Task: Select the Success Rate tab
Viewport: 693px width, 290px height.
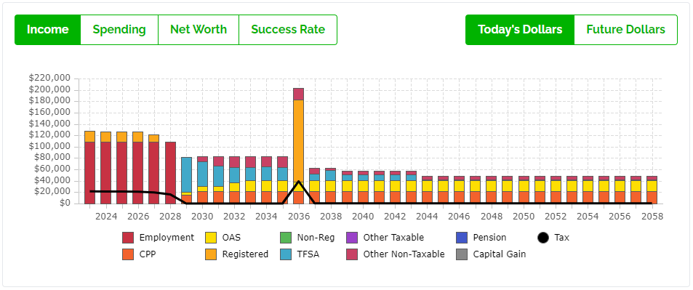Action: [288, 30]
